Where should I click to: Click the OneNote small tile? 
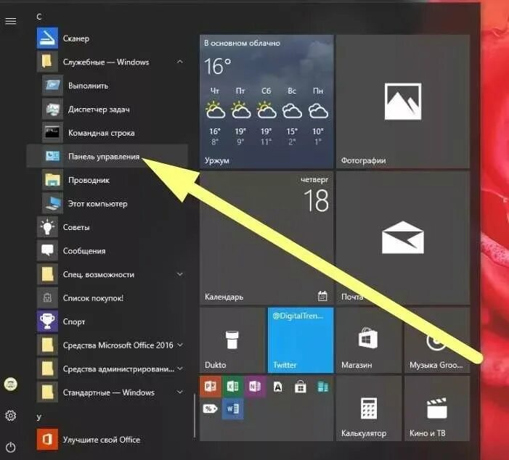(255, 387)
